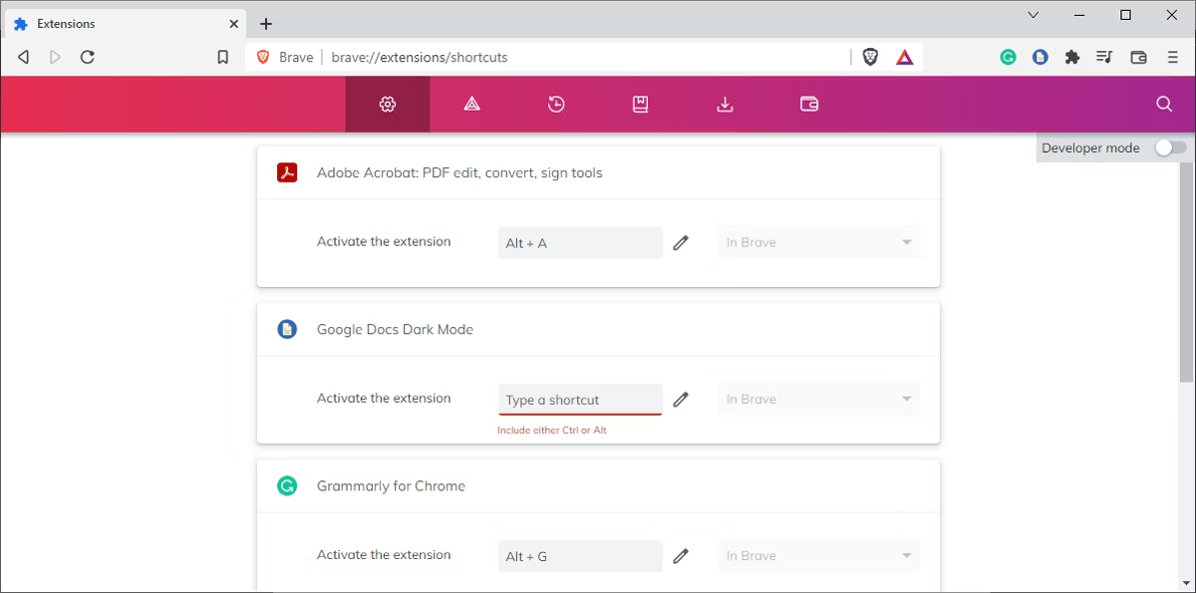1196x593 pixels.
Task: Open the Brave Wallet icon in navigation
Action: (808, 104)
